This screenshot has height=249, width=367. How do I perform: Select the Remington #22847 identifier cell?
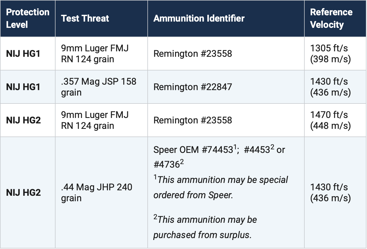(193, 87)
